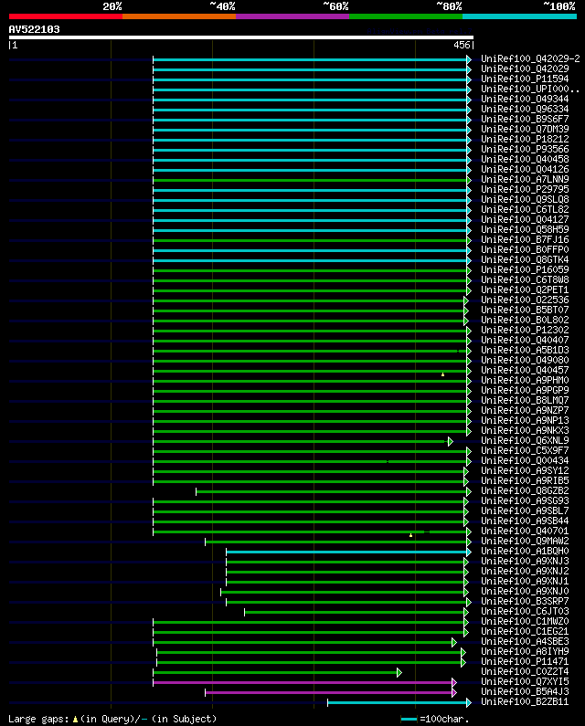Click the UniRef100_A7LNN9 label
The image size is (585, 726).
point(525,180)
